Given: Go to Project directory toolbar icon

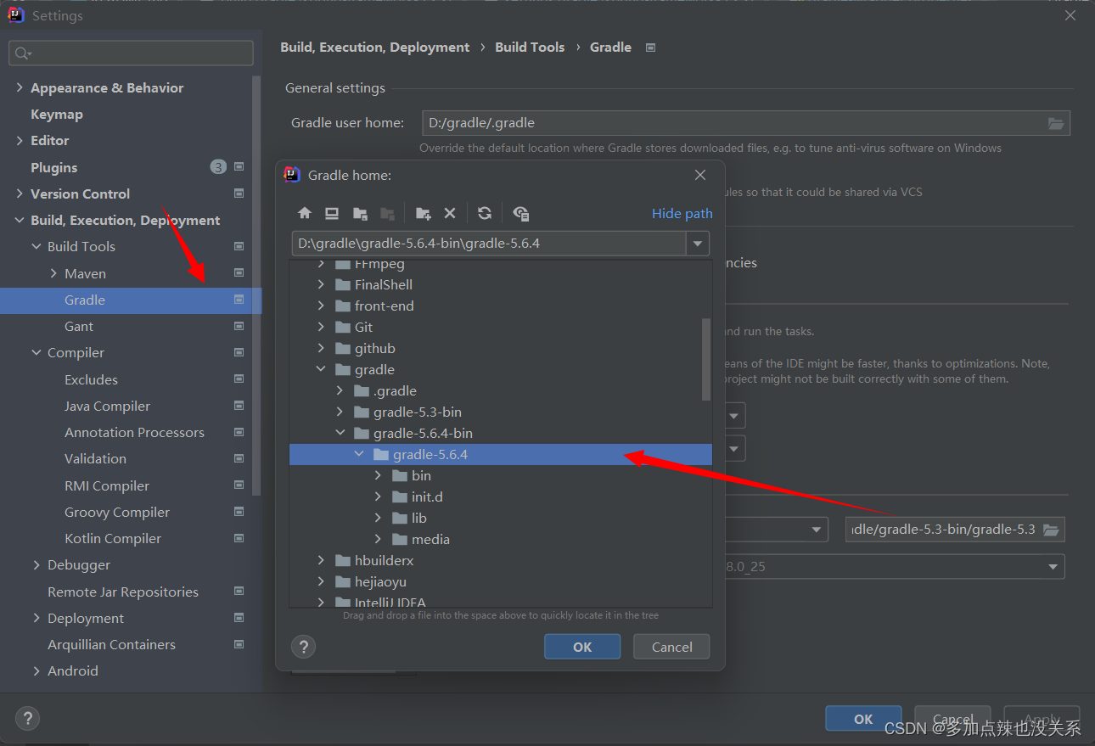Looking at the screenshot, I should click(x=360, y=213).
